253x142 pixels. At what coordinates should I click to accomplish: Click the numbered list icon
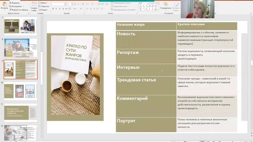pyautogui.click(x=93, y=4)
